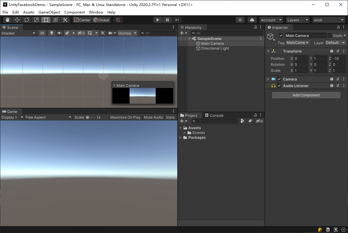Open the Free Aspect resolution dropdown
Viewport: 348px width, 233px height.
(47, 117)
